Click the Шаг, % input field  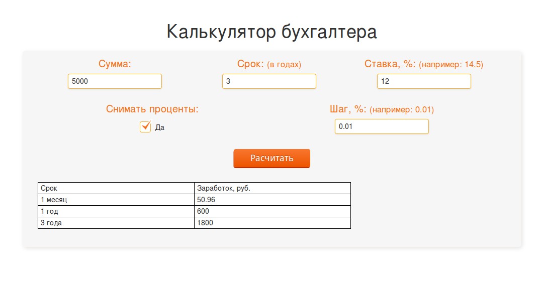point(382,126)
